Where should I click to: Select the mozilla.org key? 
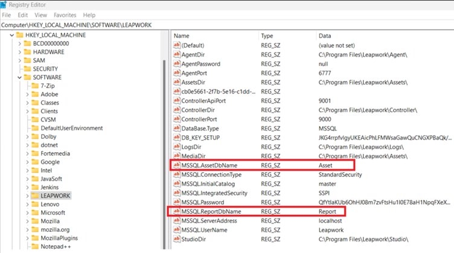(55, 229)
